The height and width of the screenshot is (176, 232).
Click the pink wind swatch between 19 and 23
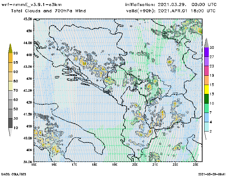coord(206,71)
